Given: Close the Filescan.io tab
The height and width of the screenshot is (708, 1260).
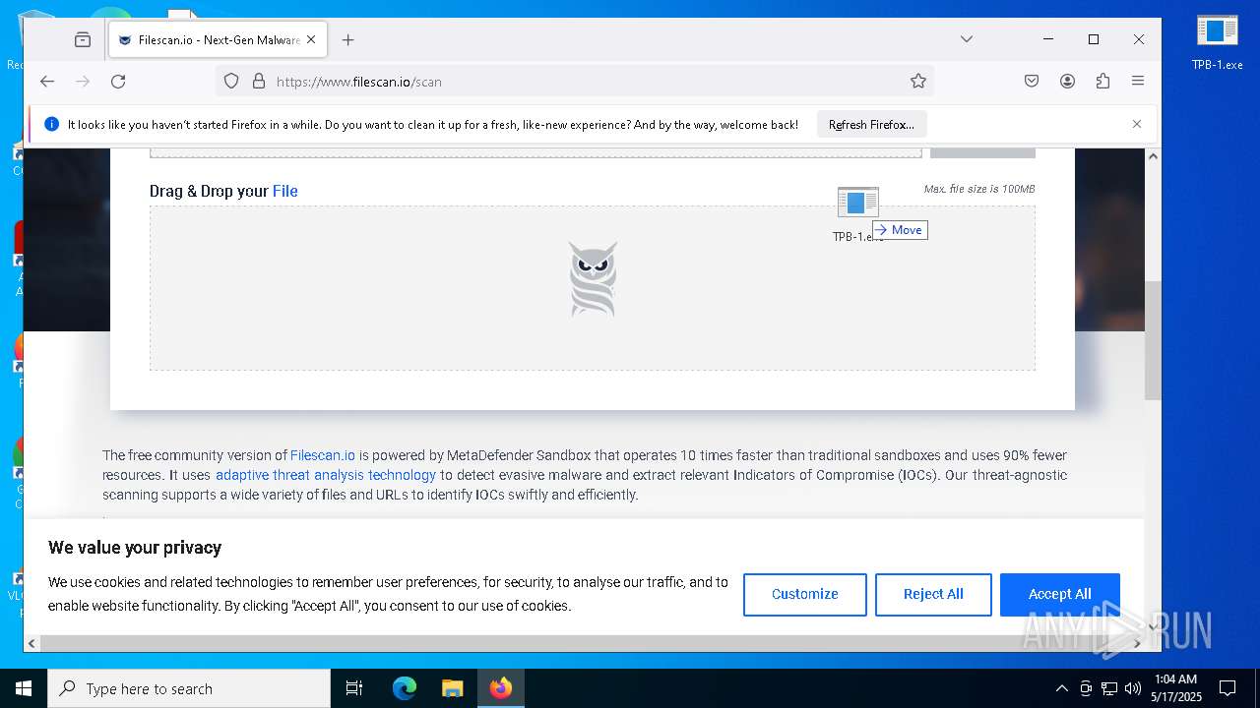Looking at the screenshot, I should [x=311, y=40].
